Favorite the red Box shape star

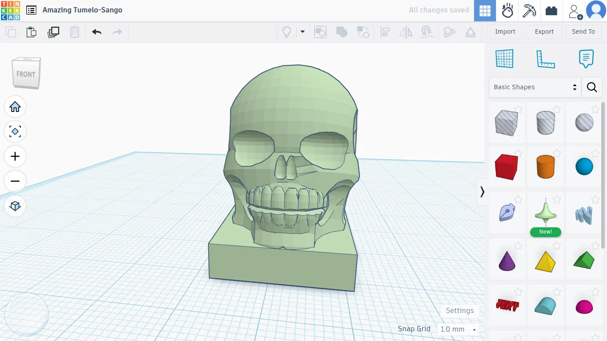518,154
